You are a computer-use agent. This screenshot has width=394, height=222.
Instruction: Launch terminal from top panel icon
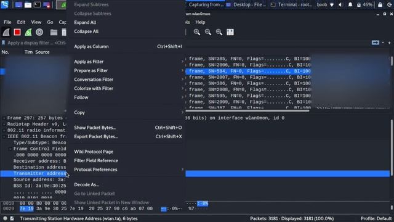pyautogui.click(x=37, y=4)
